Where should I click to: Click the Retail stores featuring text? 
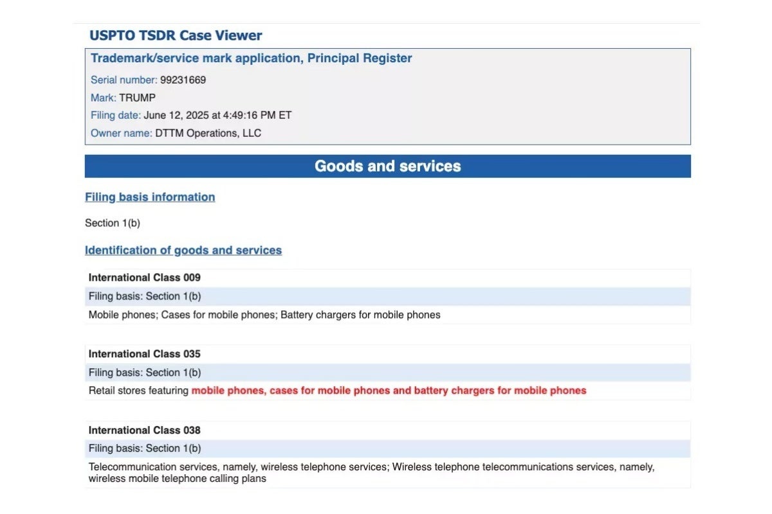click(139, 391)
